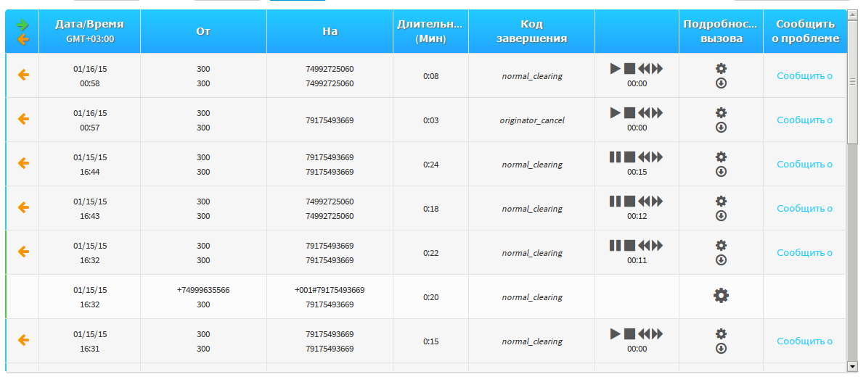Click the orange arrow of the 16:31 call
This screenshot has height=390, width=866.
(x=23, y=340)
